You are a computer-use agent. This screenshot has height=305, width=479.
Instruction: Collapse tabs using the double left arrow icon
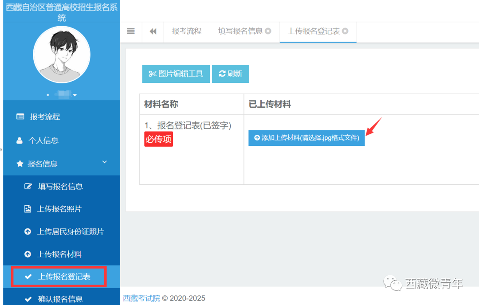(153, 31)
